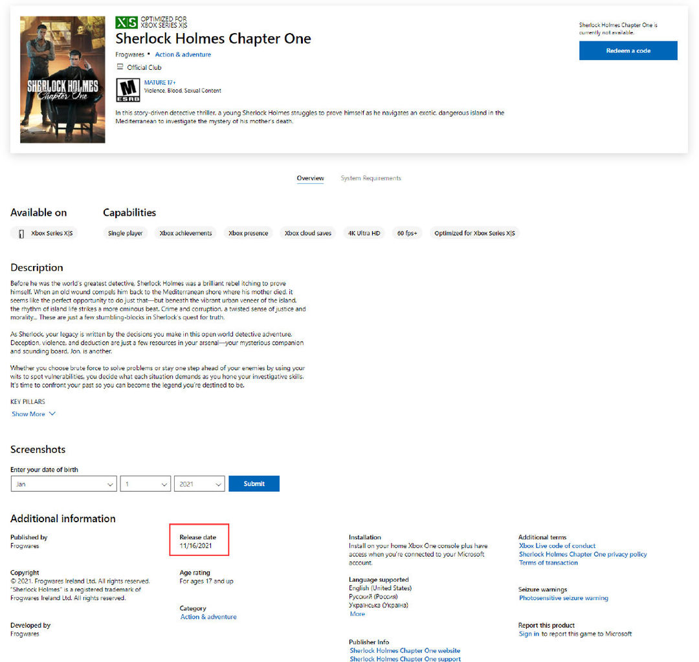The width and height of the screenshot is (699, 662).
Task: Open the MATURE 17+ rating link
Action: pos(160,82)
